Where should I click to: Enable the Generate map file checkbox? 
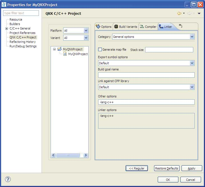[x=100, y=50]
